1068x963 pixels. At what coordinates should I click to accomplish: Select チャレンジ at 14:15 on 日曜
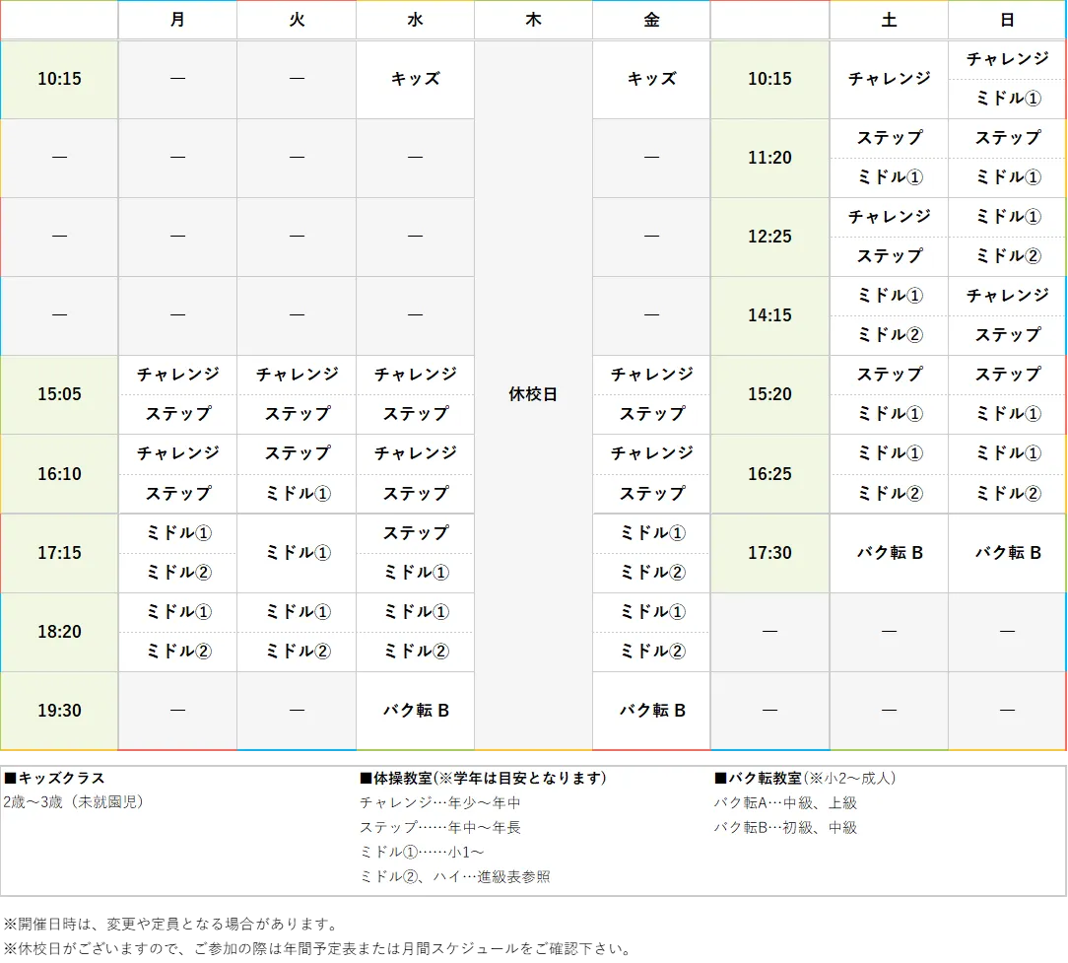tap(1006, 296)
